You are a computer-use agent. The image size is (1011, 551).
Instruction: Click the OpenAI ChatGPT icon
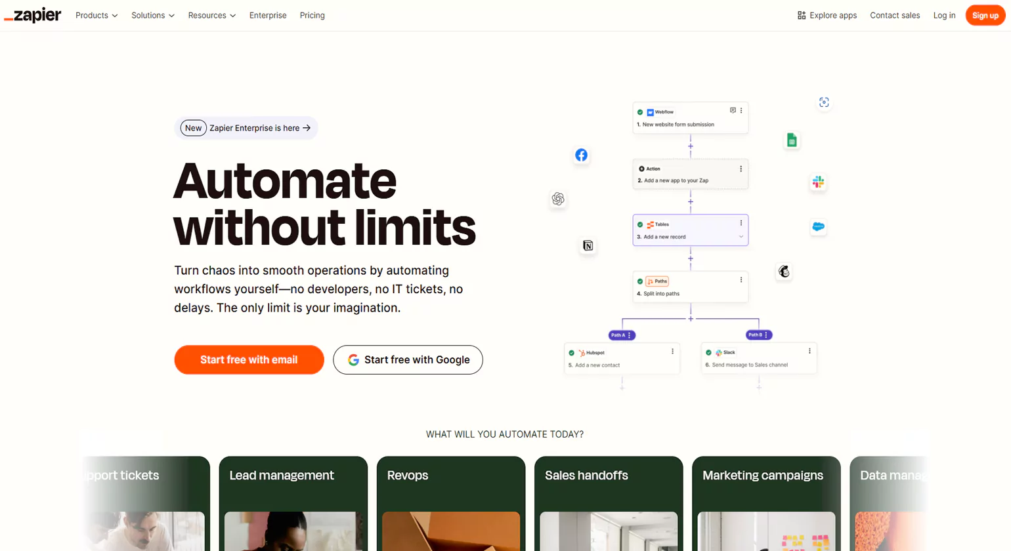(558, 199)
